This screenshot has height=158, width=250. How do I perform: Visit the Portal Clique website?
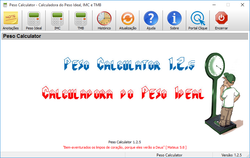pyautogui.click(x=198, y=21)
